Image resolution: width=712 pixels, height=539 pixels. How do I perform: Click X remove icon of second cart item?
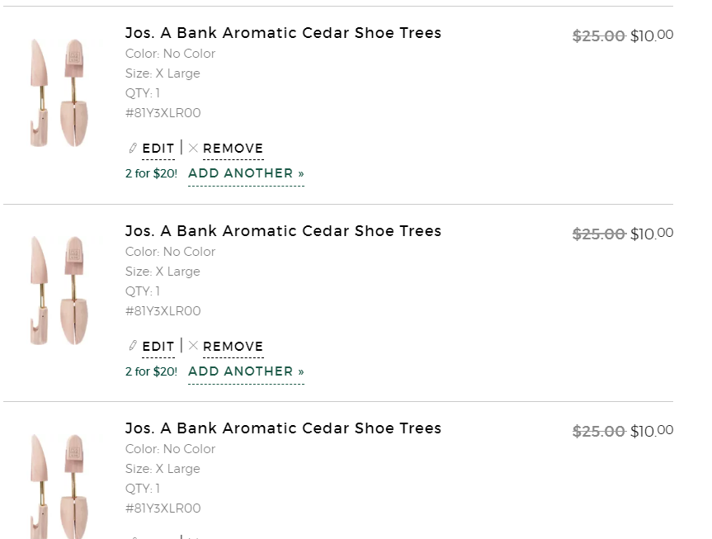(193, 346)
